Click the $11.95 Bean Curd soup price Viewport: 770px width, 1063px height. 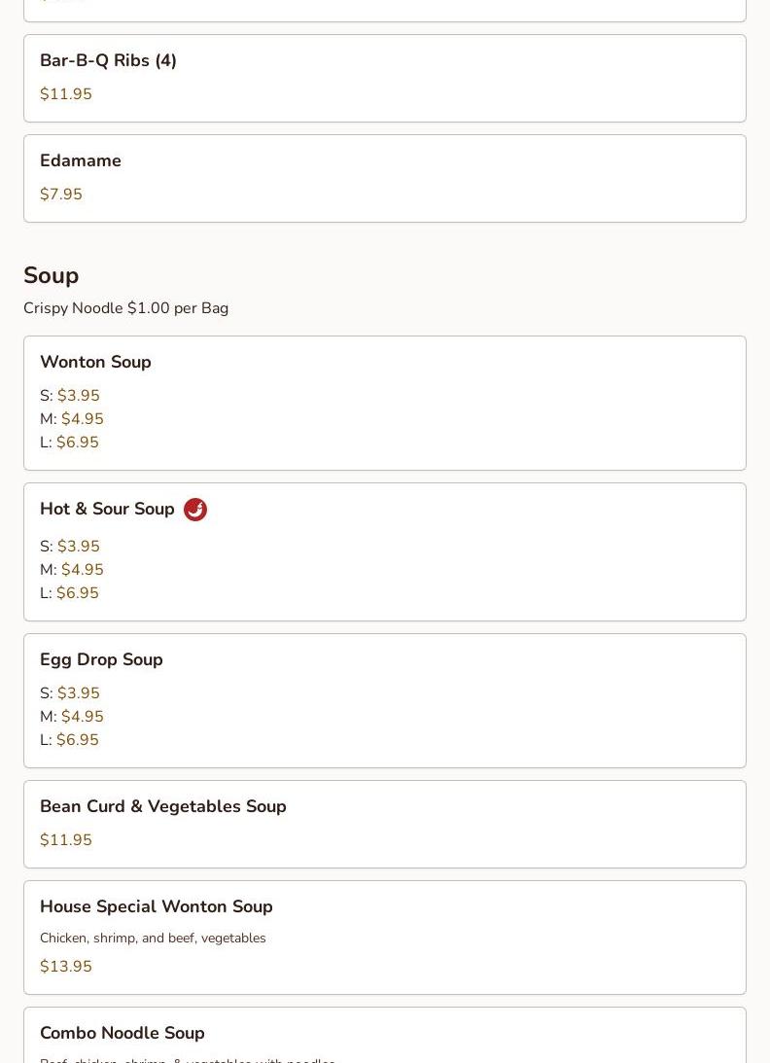(66, 840)
